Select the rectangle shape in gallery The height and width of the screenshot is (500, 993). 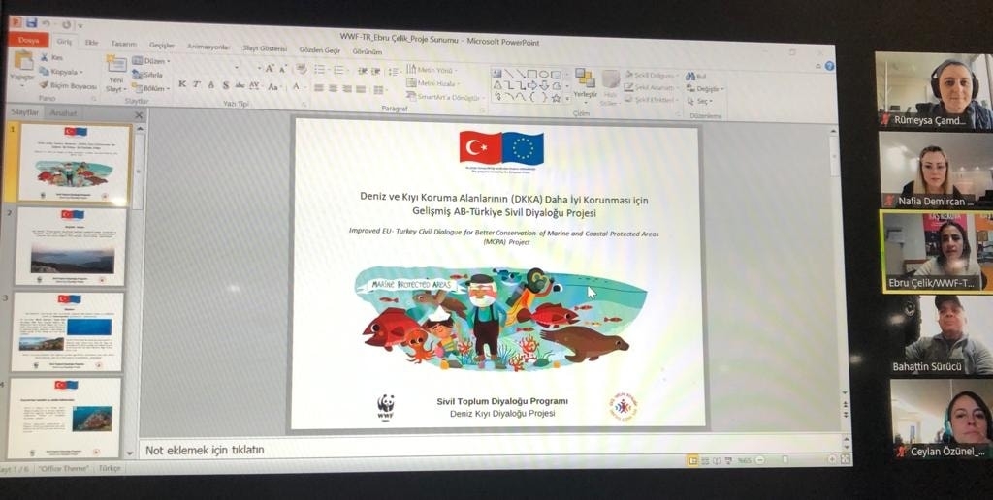coord(532,74)
